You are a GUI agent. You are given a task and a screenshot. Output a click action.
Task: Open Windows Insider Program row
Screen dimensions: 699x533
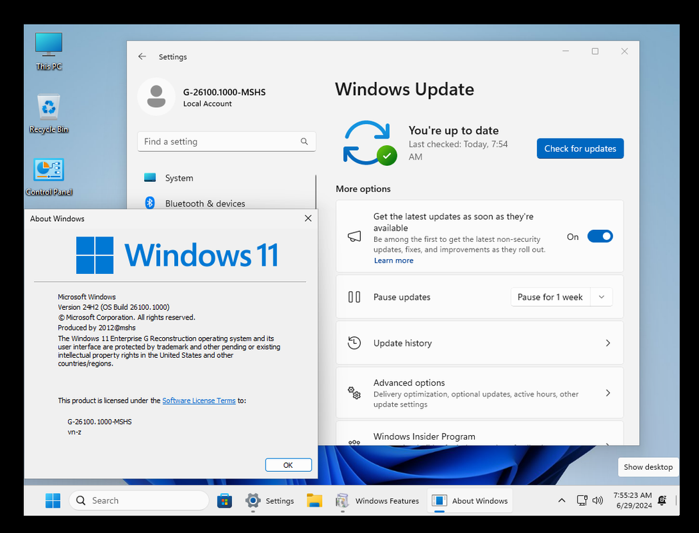pos(480,433)
